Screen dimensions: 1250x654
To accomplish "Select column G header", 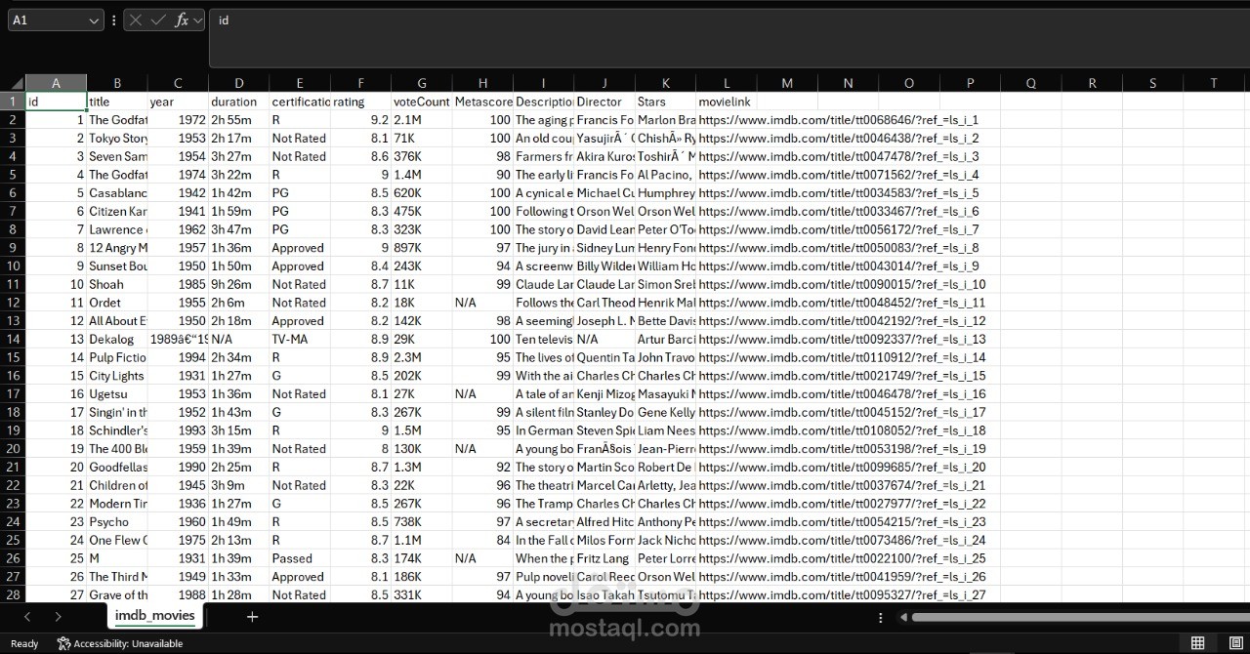I will tap(421, 84).
